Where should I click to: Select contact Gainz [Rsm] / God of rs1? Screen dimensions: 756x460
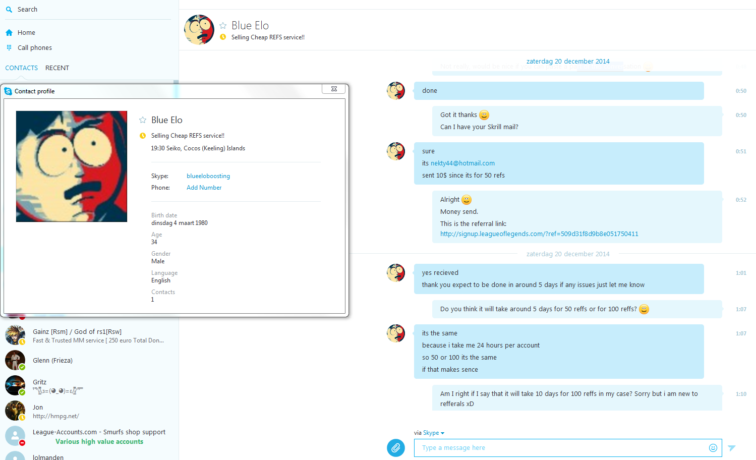coord(90,335)
